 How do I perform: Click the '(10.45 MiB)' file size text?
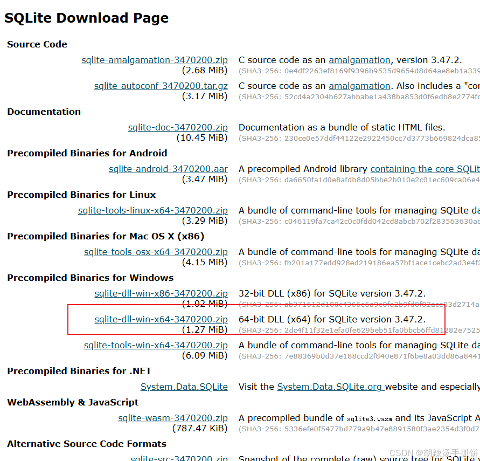pos(202,138)
